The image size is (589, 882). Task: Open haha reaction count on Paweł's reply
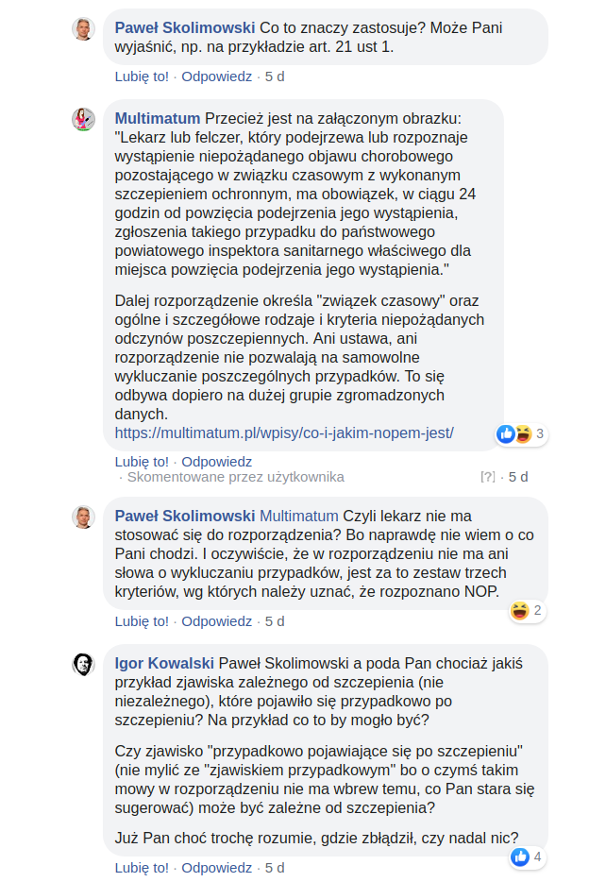coord(527,611)
